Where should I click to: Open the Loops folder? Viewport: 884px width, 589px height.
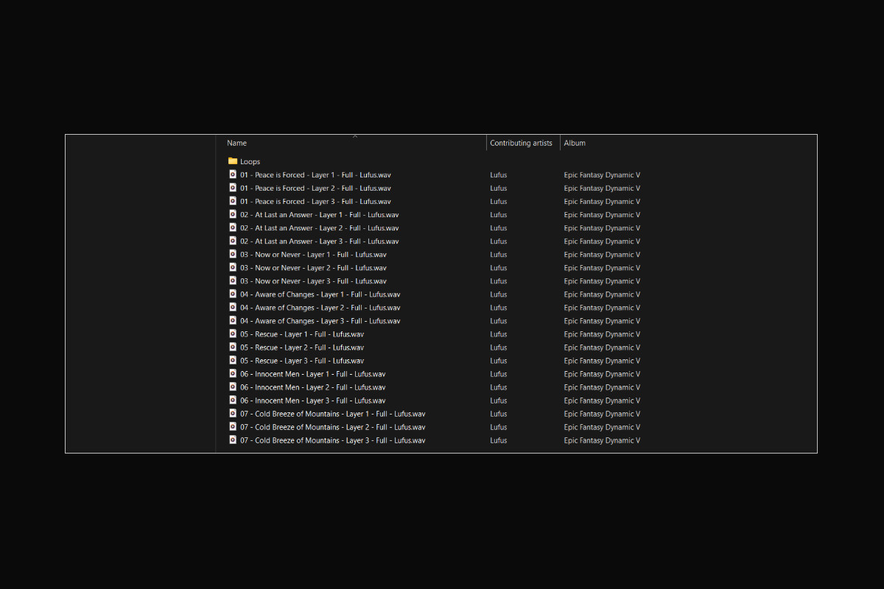[250, 161]
